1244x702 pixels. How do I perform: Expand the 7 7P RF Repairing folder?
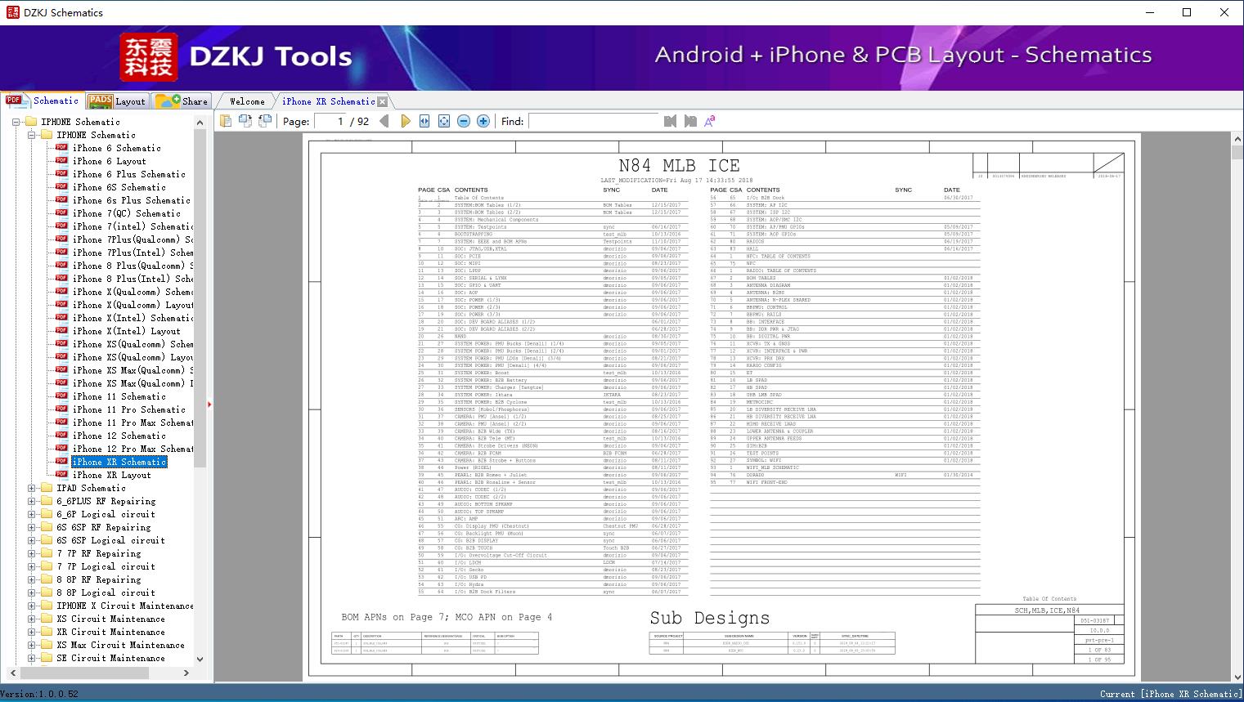pyautogui.click(x=32, y=553)
